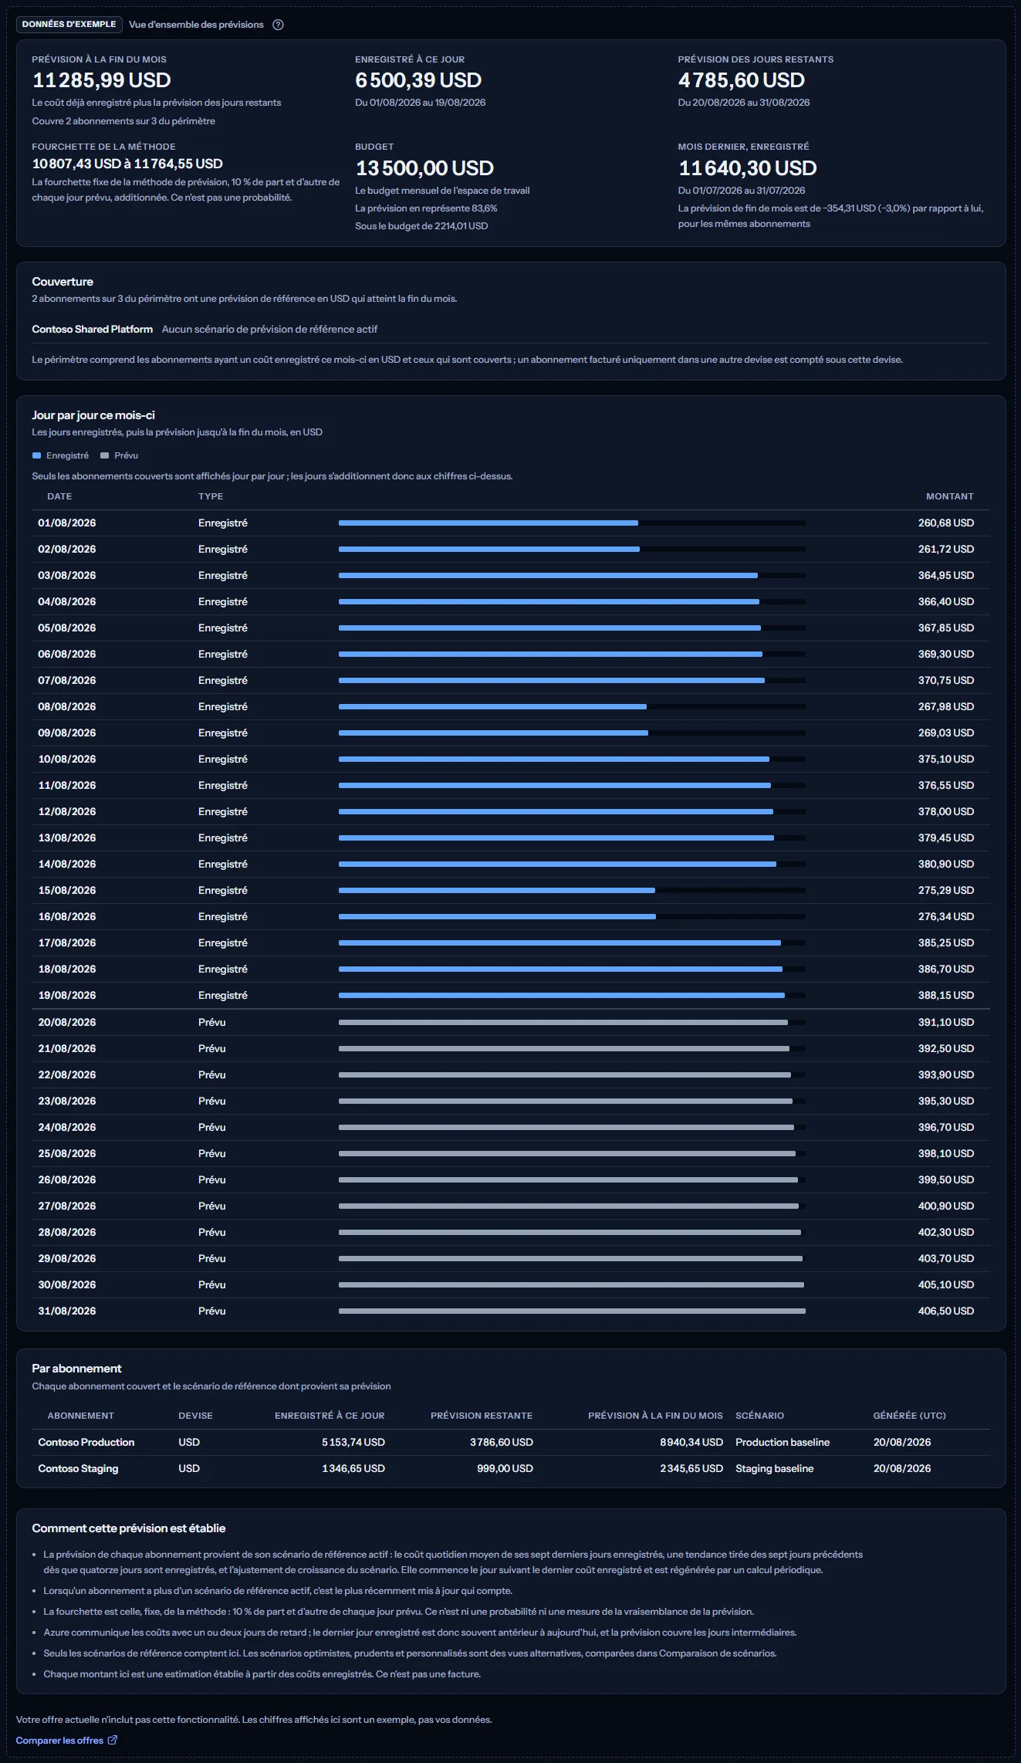1021x1763 pixels.
Task: Click the TYPE column header
Action: 211,496
